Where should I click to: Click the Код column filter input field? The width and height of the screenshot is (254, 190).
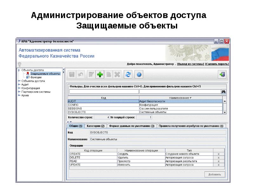[104, 92]
